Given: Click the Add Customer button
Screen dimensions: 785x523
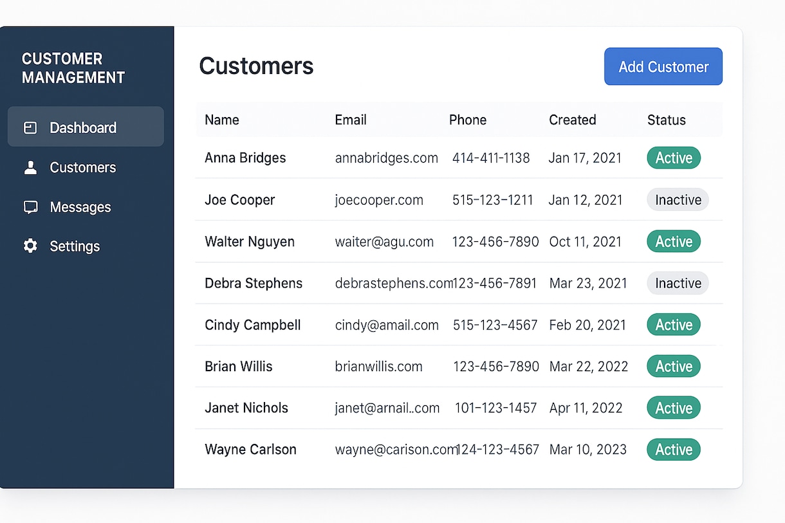Looking at the screenshot, I should 663,66.
